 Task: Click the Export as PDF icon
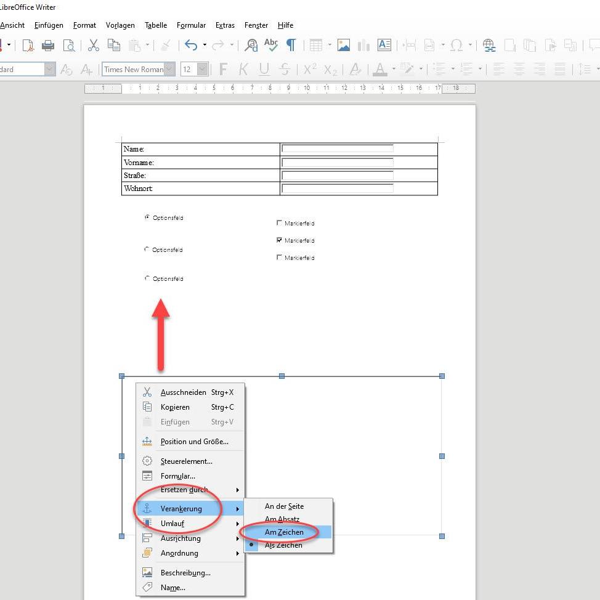click(x=28, y=45)
